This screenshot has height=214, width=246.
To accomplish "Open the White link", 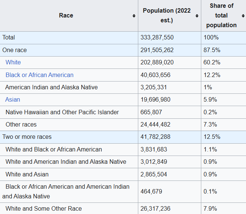I will (x=13, y=63).
